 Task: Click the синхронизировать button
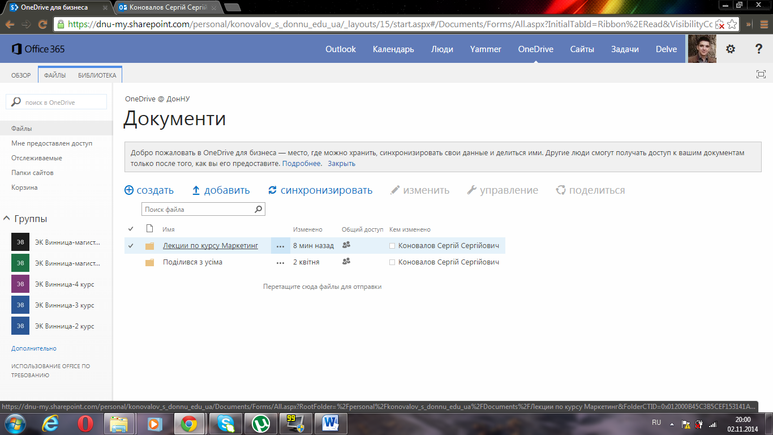point(320,190)
